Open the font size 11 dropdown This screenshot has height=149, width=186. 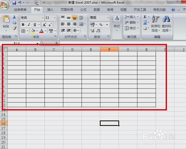(x=55, y=18)
